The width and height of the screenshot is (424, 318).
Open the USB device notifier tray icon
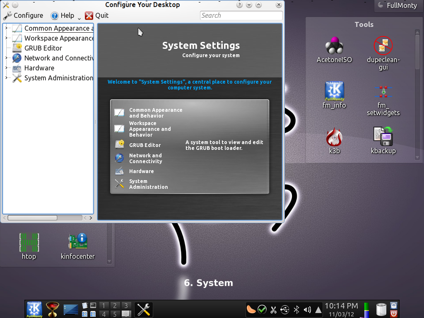(x=285, y=310)
